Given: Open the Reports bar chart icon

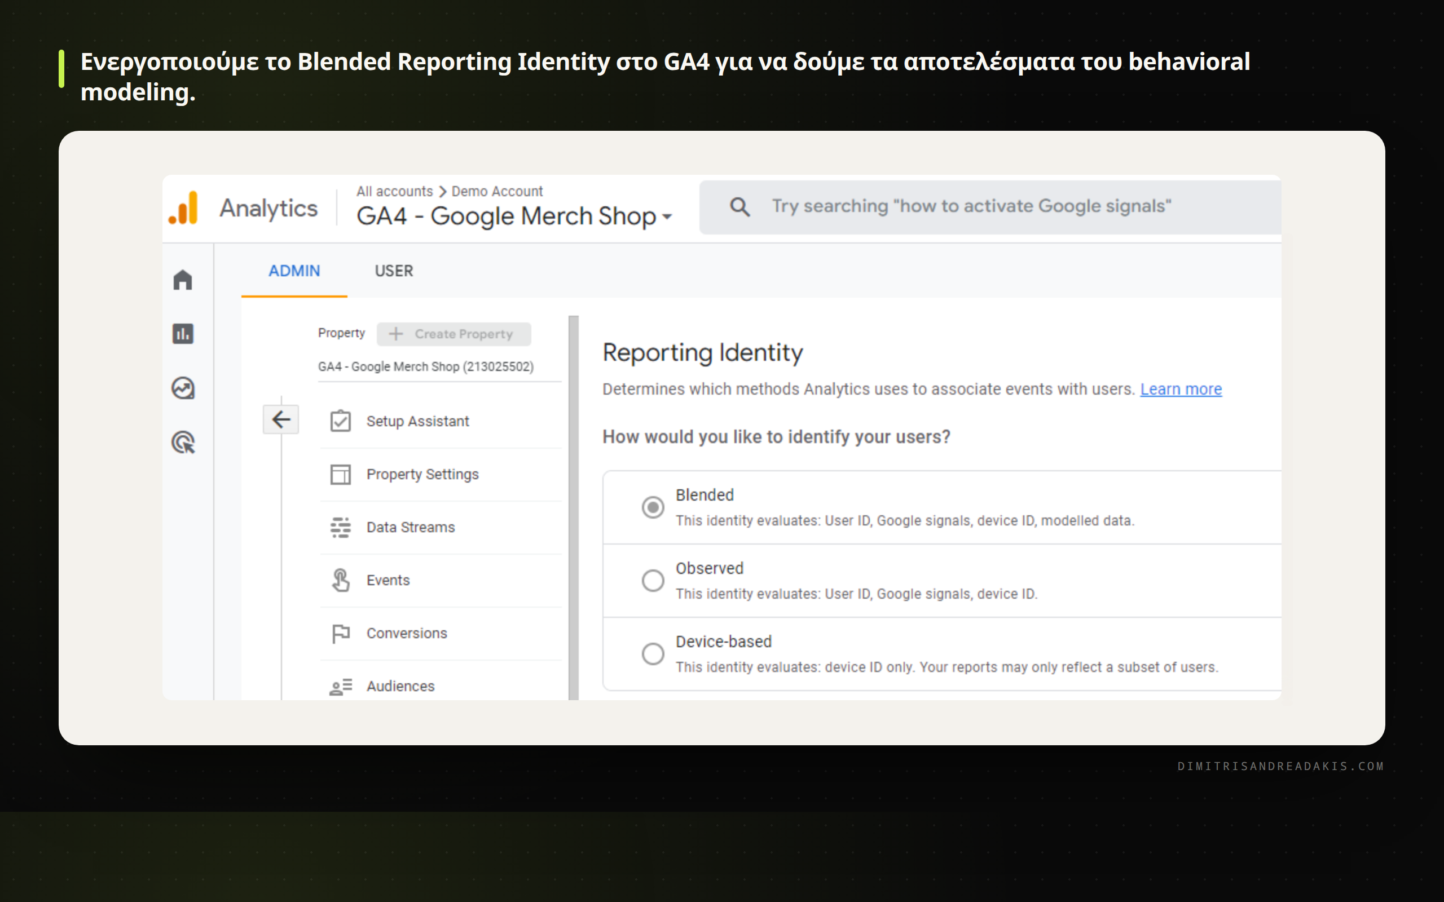Looking at the screenshot, I should 183,334.
